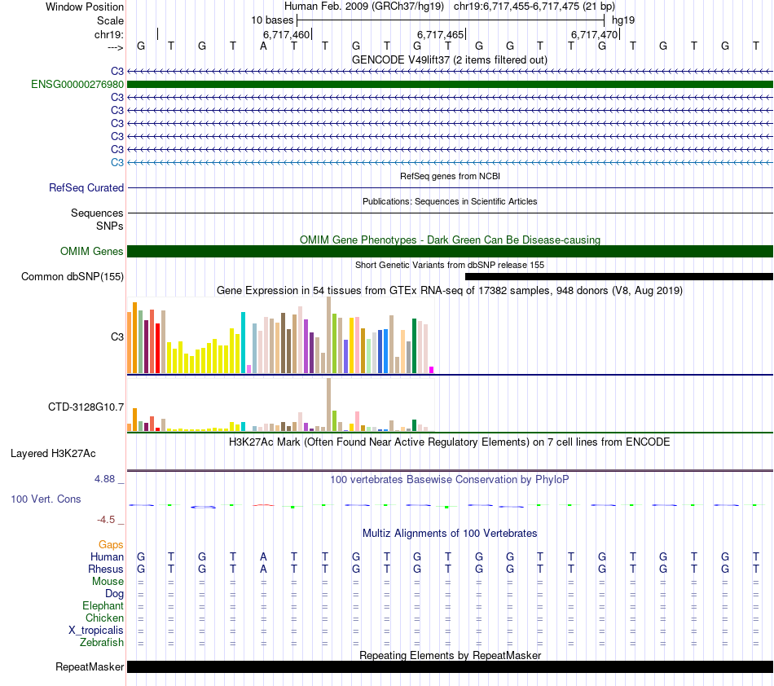Image resolution: width=774 pixels, height=686 pixels.
Task: Click the Common dbSNP(155) track label
Action: [x=73, y=277]
